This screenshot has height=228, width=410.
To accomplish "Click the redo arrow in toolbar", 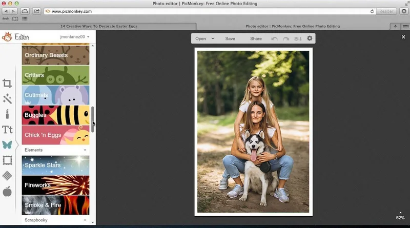I will pyautogui.click(x=286, y=38).
